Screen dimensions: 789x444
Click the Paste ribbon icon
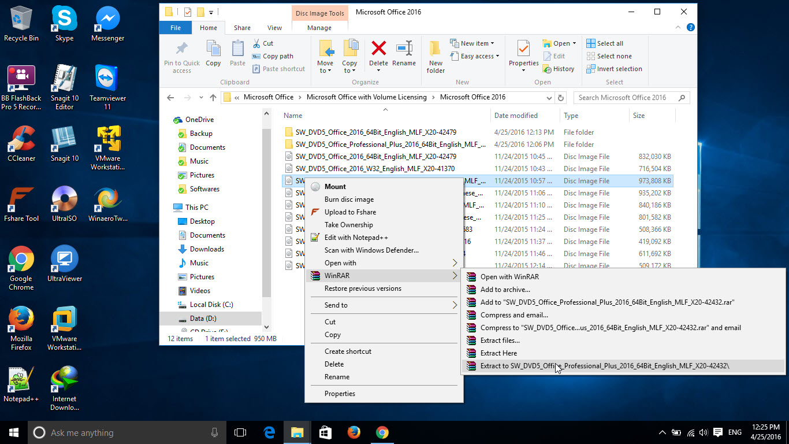[x=237, y=49]
